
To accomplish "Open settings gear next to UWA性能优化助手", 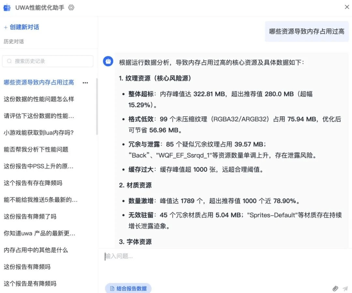I will 71,7.
